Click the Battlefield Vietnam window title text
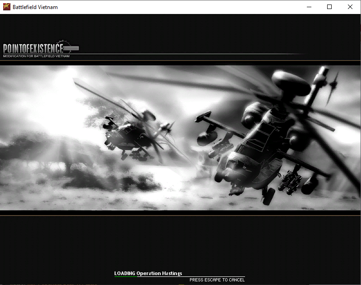The height and width of the screenshot is (285, 361). tap(35, 7)
